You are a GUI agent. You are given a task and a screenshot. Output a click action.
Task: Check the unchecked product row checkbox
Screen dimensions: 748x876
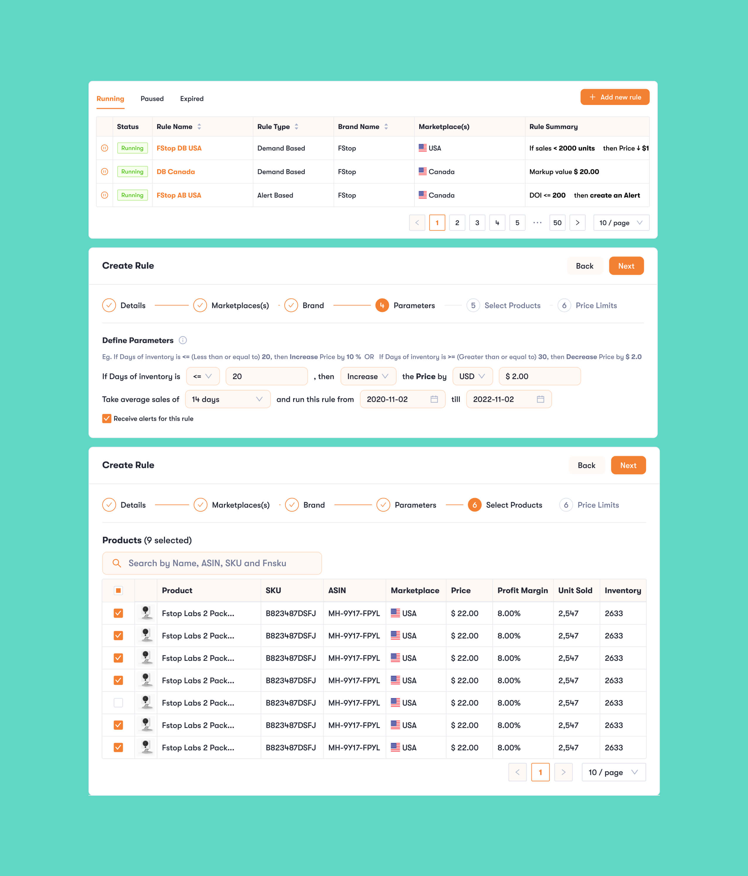pos(118,703)
